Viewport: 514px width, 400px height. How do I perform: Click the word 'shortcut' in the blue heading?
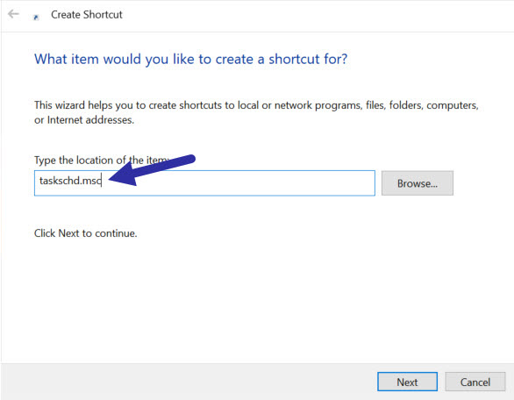[x=294, y=59]
